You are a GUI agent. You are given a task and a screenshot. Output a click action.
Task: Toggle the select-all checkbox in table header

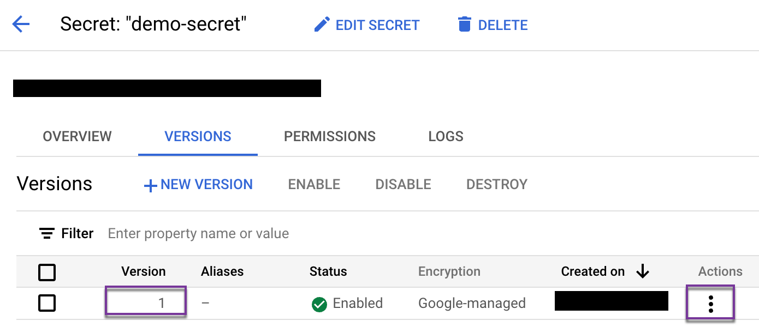tap(47, 272)
